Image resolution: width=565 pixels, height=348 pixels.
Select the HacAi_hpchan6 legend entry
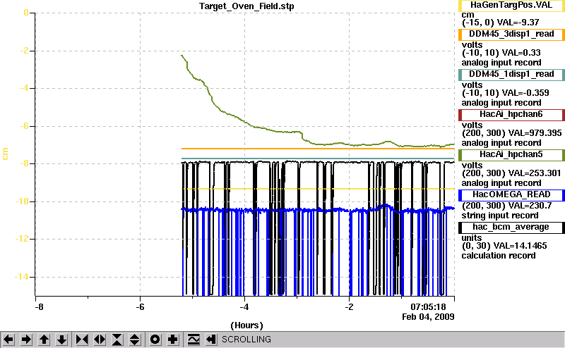point(511,115)
